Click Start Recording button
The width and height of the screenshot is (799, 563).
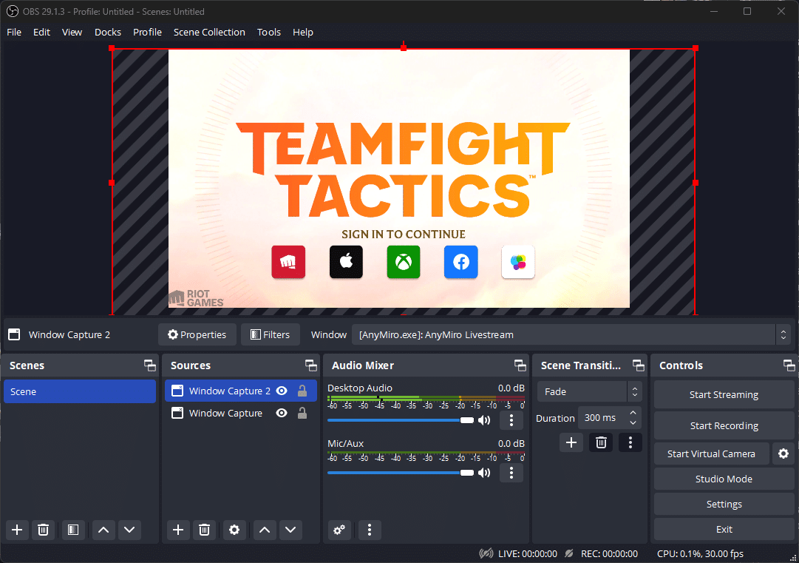click(724, 426)
